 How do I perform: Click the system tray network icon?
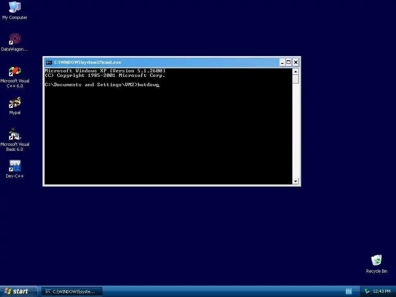click(367, 292)
